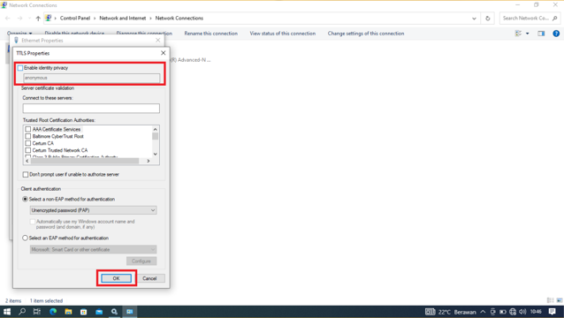Screen dimensions: 564x318
Task: Enable Don't prompt user if unable to authorize
Action: click(26, 175)
